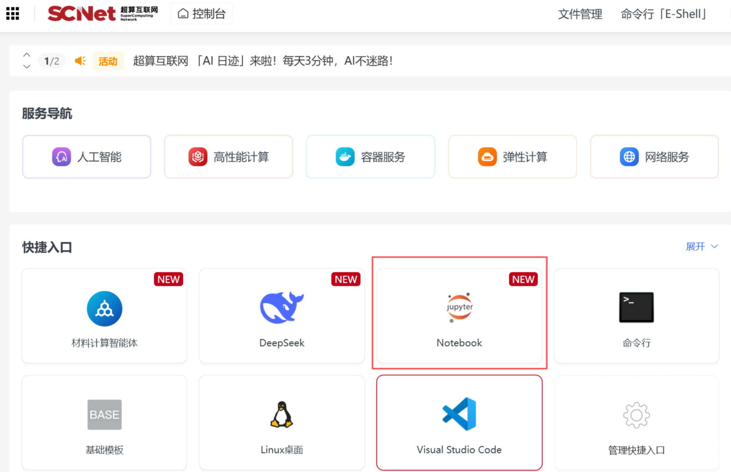Go to previous announcement with up chevron
The height and width of the screenshot is (472, 731).
tap(26, 55)
